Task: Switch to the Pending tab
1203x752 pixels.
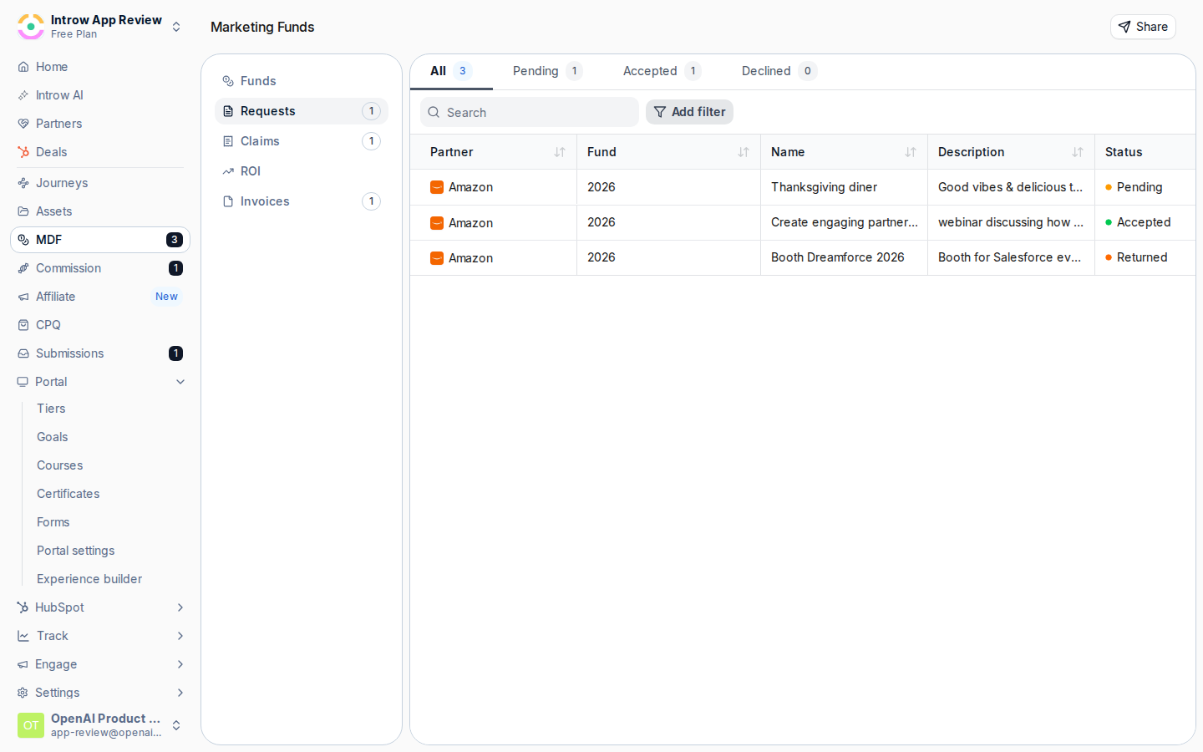Action: pos(547,71)
